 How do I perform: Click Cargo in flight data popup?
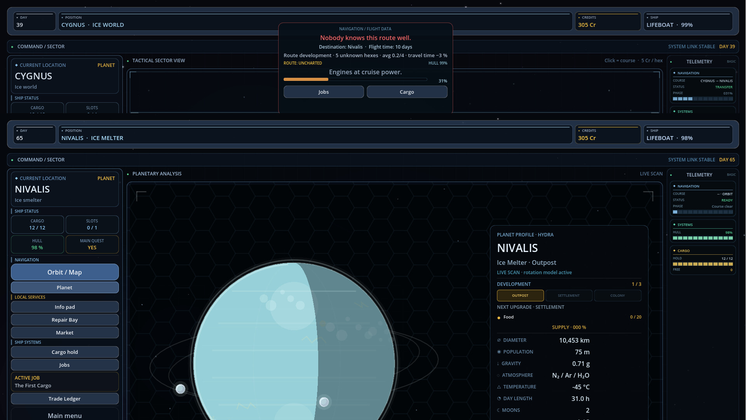tap(407, 92)
